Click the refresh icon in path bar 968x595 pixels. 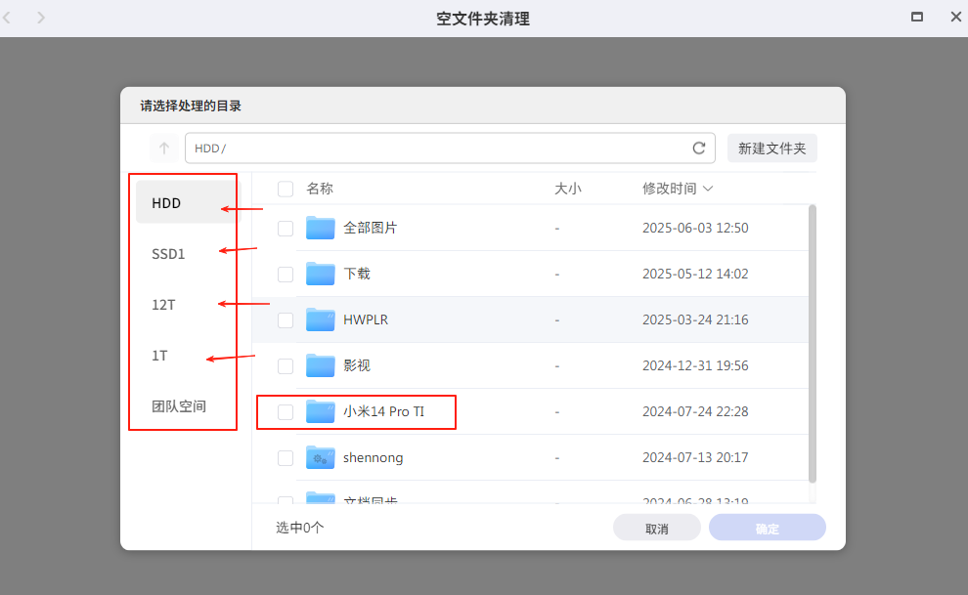(x=698, y=149)
